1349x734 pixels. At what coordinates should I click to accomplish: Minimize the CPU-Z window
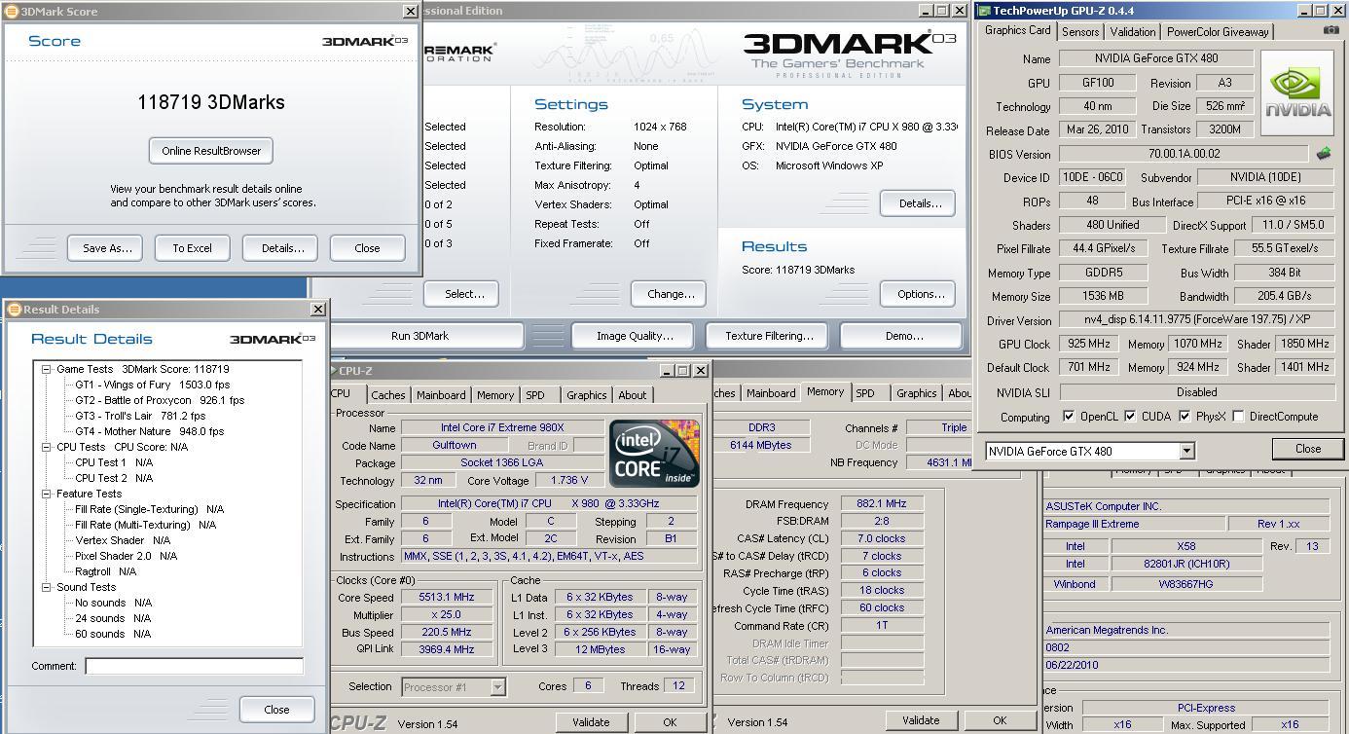[x=667, y=371]
